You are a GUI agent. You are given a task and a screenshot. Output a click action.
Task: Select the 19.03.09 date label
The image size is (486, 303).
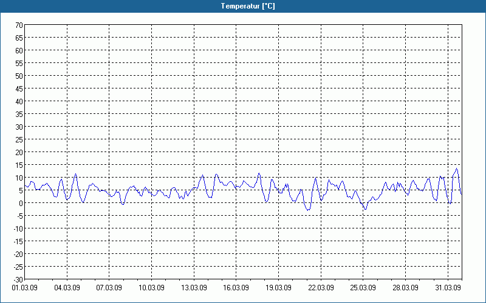pyautogui.click(x=279, y=288)
